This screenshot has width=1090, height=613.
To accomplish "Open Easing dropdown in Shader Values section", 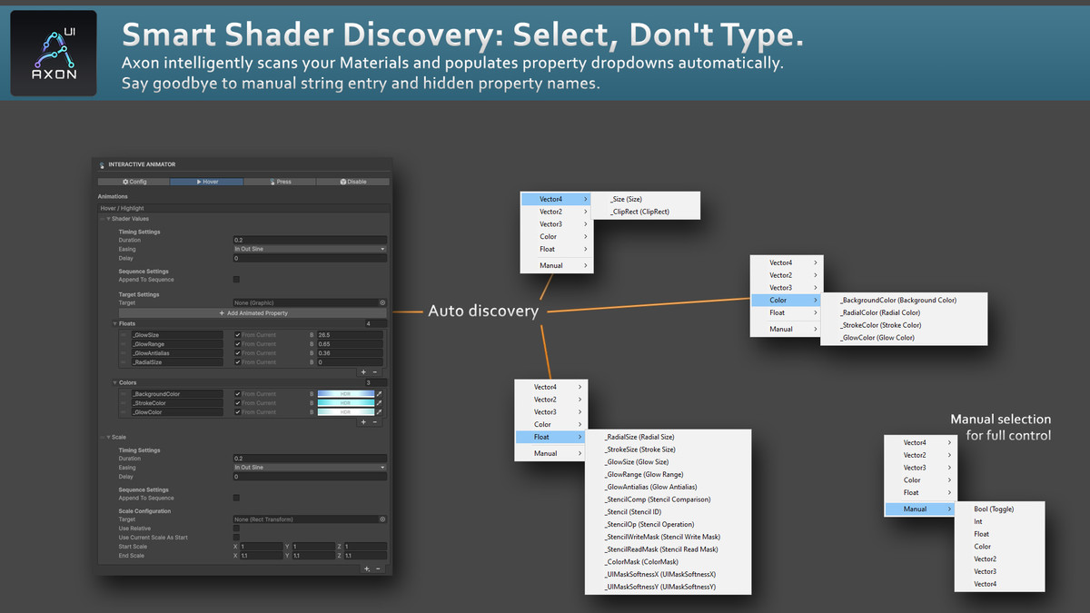I will [x=310, y=249].
